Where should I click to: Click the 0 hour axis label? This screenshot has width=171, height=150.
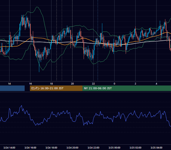coord(114,84)
